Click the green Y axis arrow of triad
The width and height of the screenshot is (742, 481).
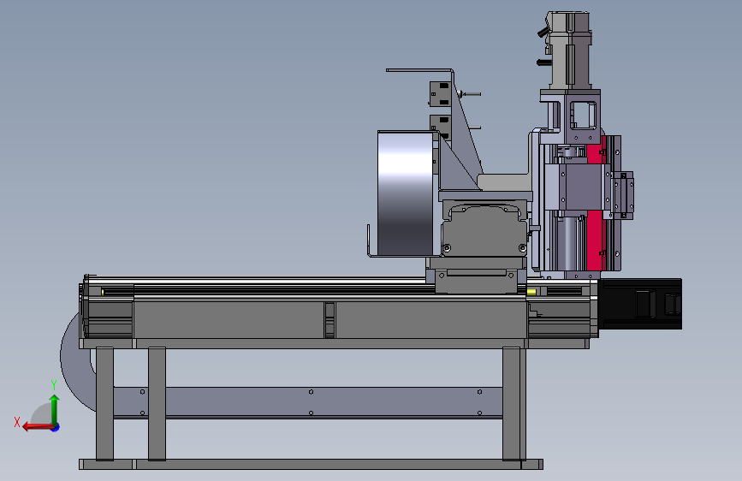[55, 409]
